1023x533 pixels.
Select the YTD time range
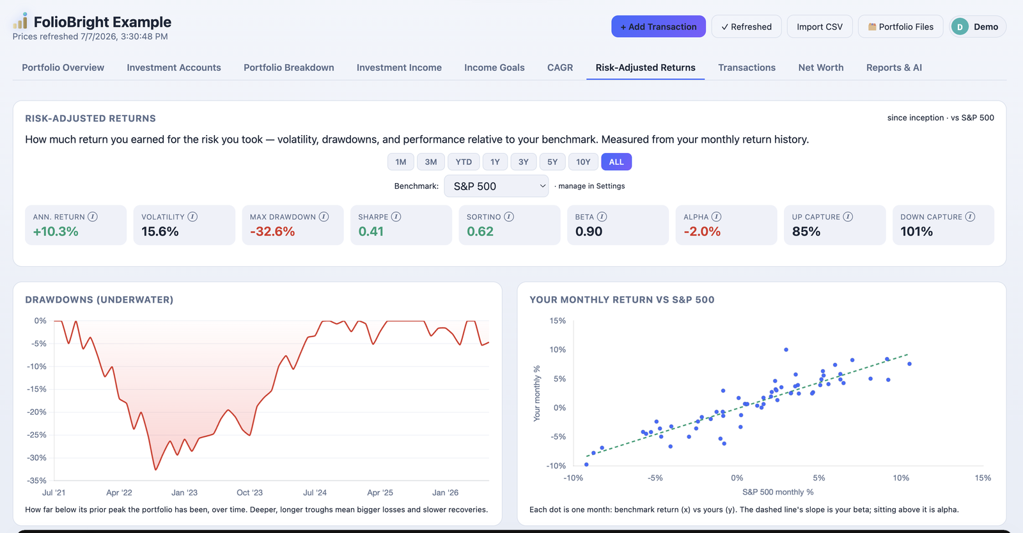pyautogui.click(x=464, y=162)
